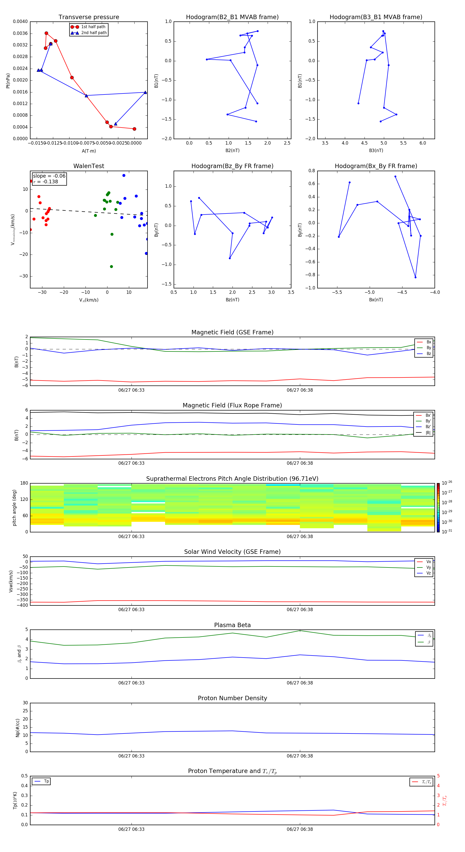Viewport: 465px width, 852px height.
Task: Select the red Te/Tp legend entry
Action: pos(422,782)
